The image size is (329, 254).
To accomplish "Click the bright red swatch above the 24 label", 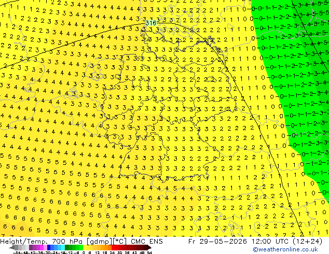I will (113, 247).
